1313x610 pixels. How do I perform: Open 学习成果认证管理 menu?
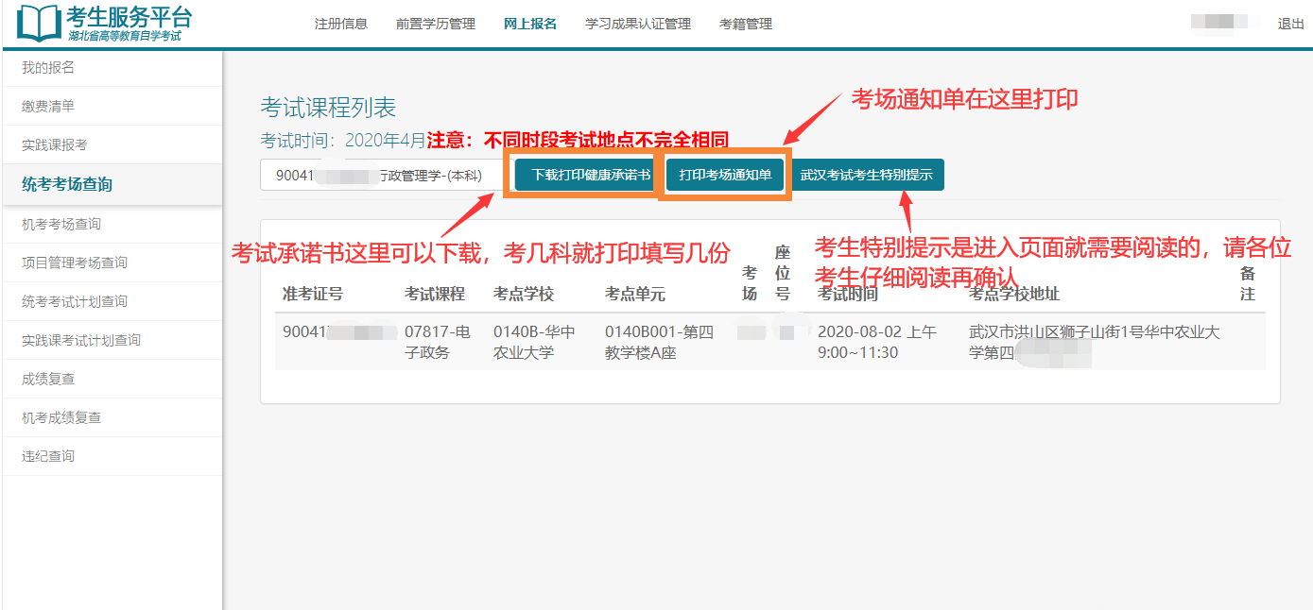coord(638,24)
